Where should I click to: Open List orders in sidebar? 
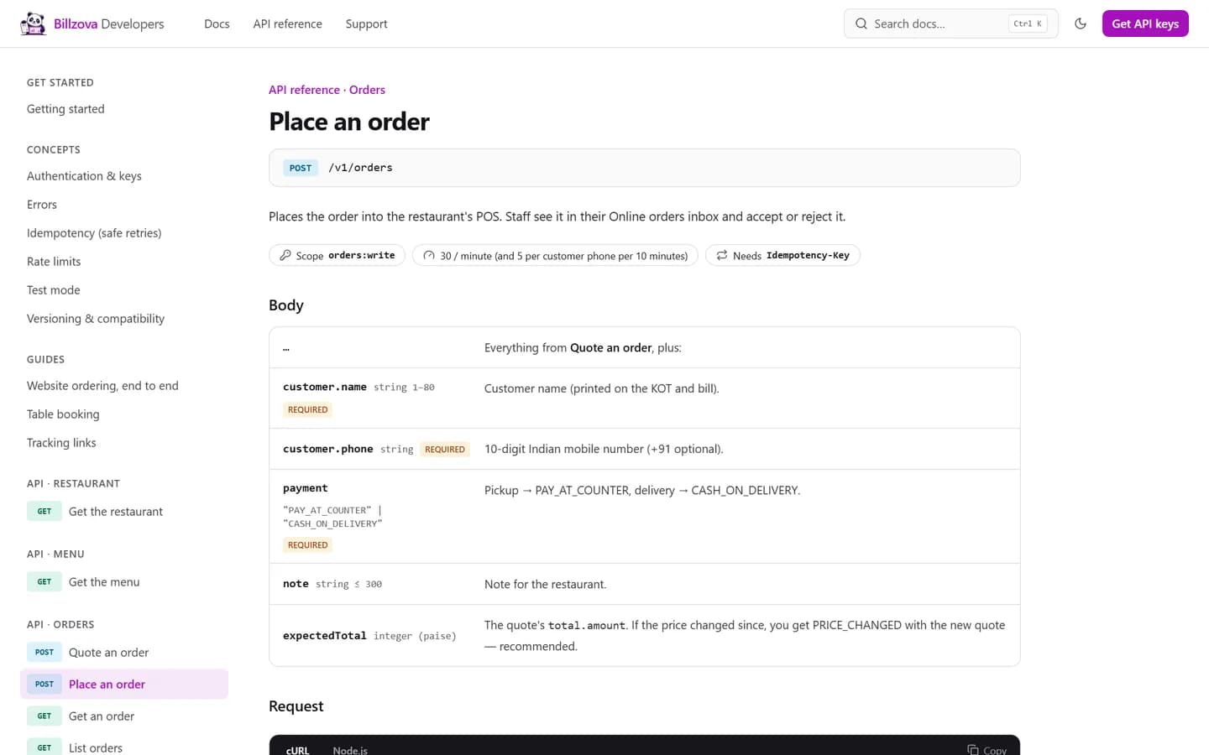point(96,747)
